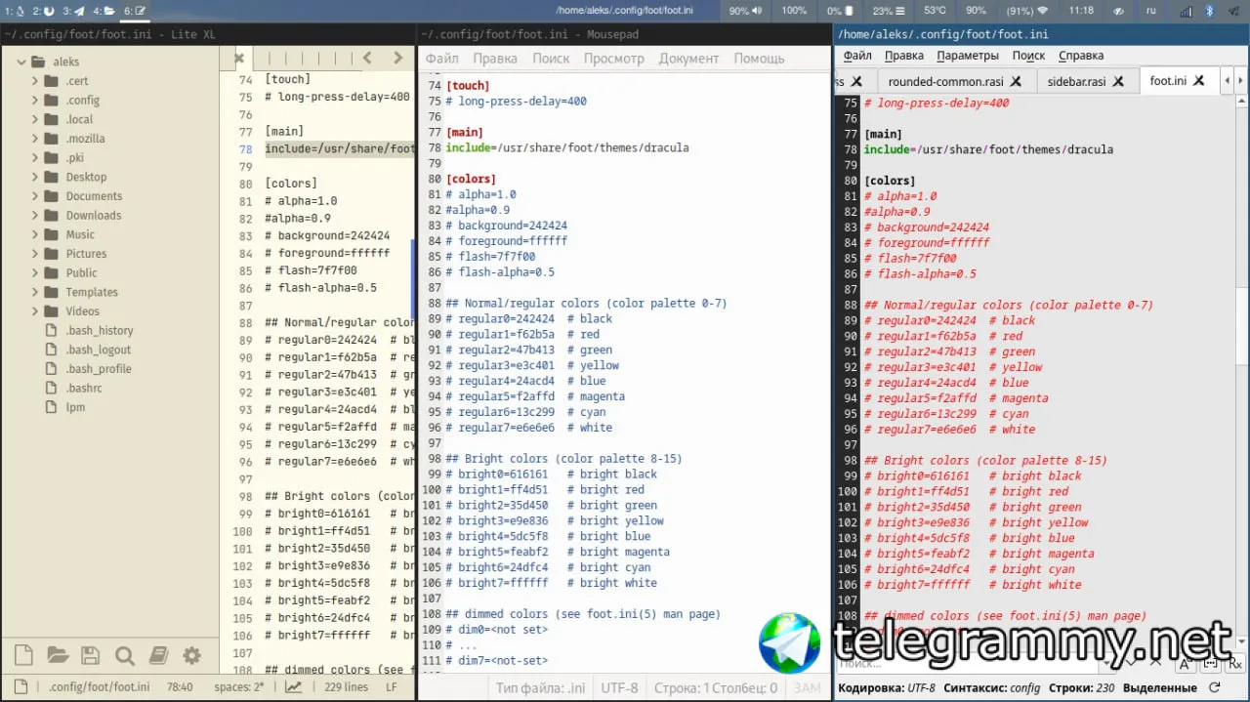This screenshot has height=702, width=1250.
Task: Expand the Documents folder
Action: pyautogui.click(x=35, y=196)
